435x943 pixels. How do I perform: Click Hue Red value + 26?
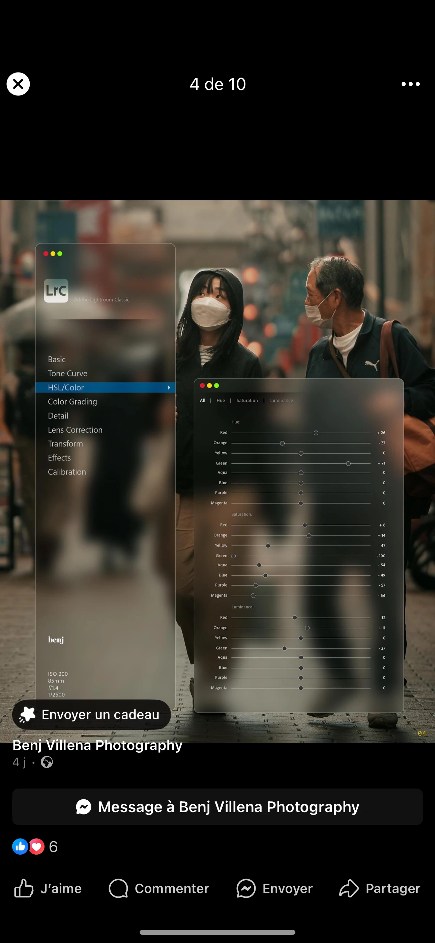click(x=381, y=433)
